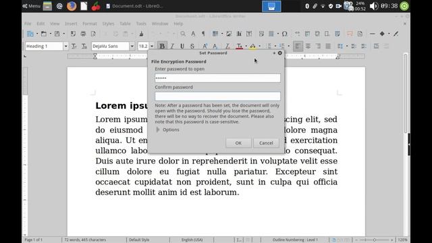432x243 pixels.
Task: Open Find and Replace magnifier icon
Action: (x=183, y=34)
